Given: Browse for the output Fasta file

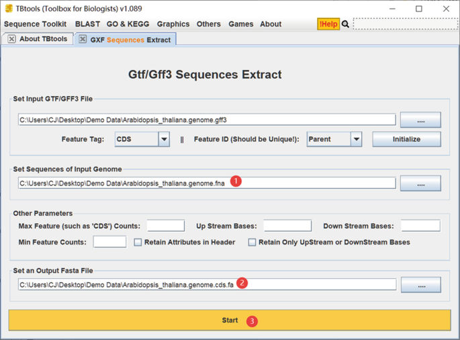Looking at the screenshot, I should (420, 285).
